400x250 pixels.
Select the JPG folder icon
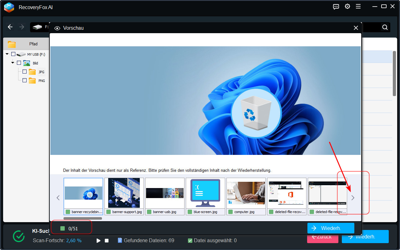point(32,72)
